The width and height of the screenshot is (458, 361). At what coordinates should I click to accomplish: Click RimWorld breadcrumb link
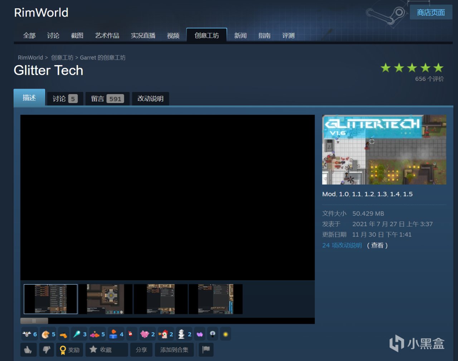click(x=30, y=58)
